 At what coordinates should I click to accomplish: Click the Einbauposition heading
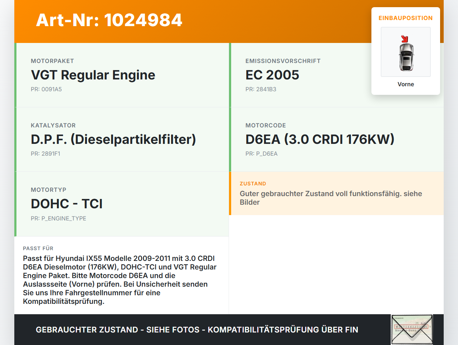(406, 18)
